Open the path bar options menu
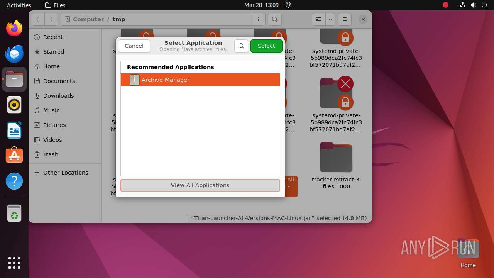The width and height of the screenshot is (494, 278). pos(258,19)
